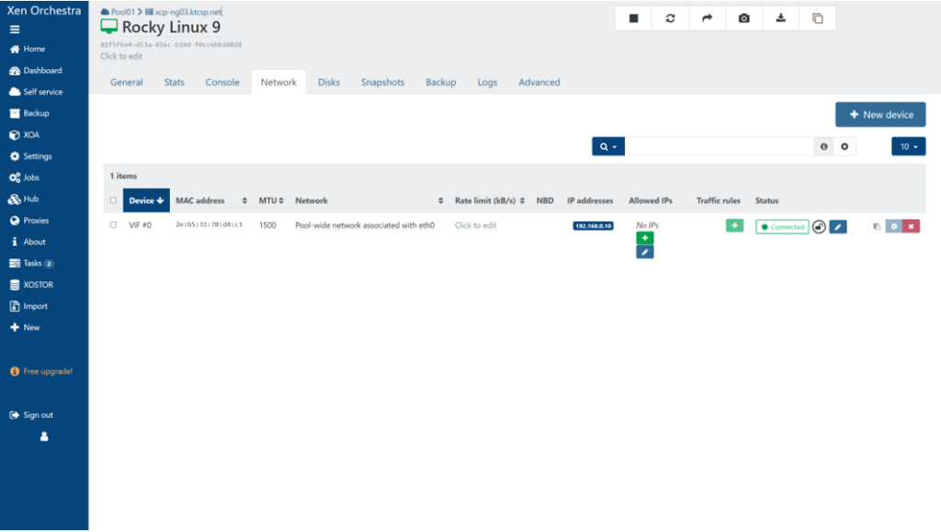Switch to the Snapshots tab
The width and height of the screenshot is (941, 532).
click(x=382, y=82)
